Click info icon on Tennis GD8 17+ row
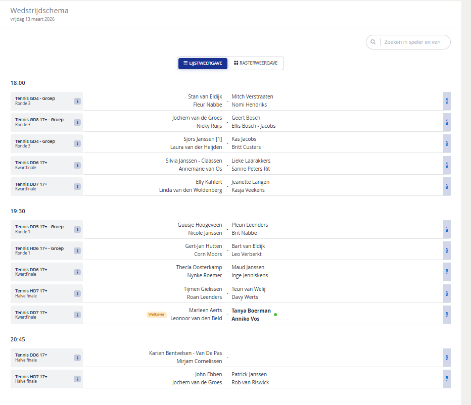The width and height of the screenshot is (471, 405). click(x=77, y=122)
